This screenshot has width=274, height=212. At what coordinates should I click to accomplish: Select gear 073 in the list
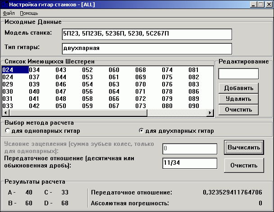(141, 106)
